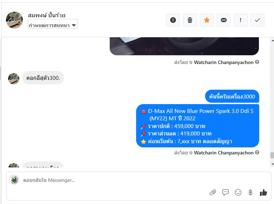Image resolution: width=274 pixels, height=204 pixels.
Task: Mark conversation done with checkmark icon
Action: [257, 20]
